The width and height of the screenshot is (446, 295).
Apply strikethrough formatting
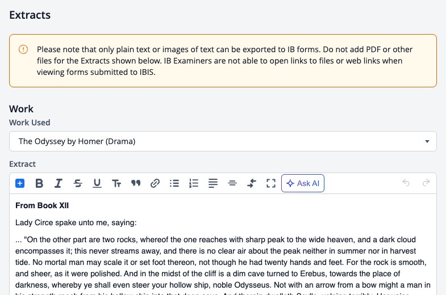[78, 183]
